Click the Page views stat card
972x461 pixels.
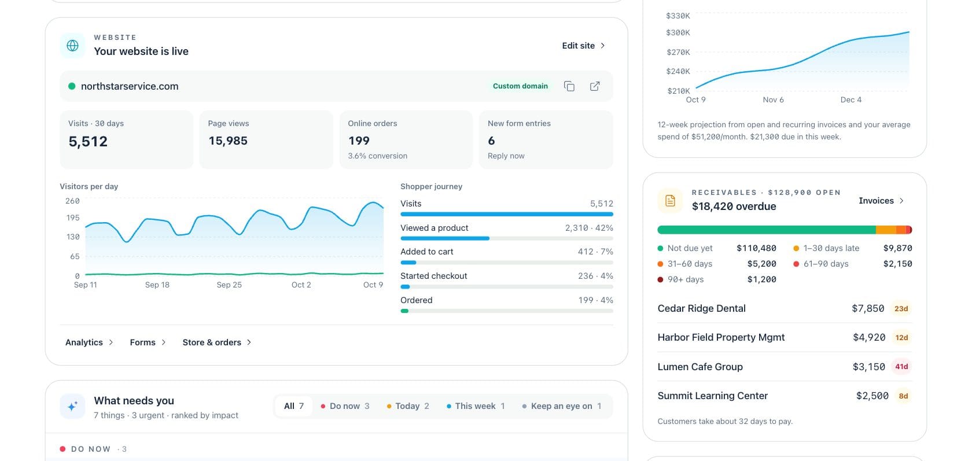266,139
